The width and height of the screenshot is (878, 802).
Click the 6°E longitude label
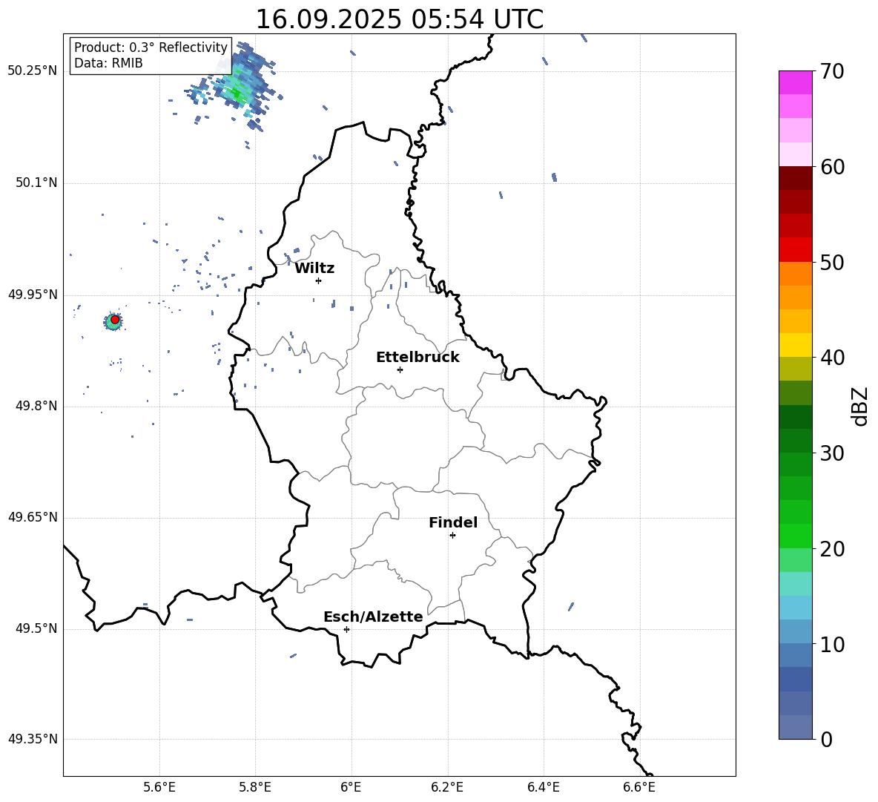(x=351, y=787)
